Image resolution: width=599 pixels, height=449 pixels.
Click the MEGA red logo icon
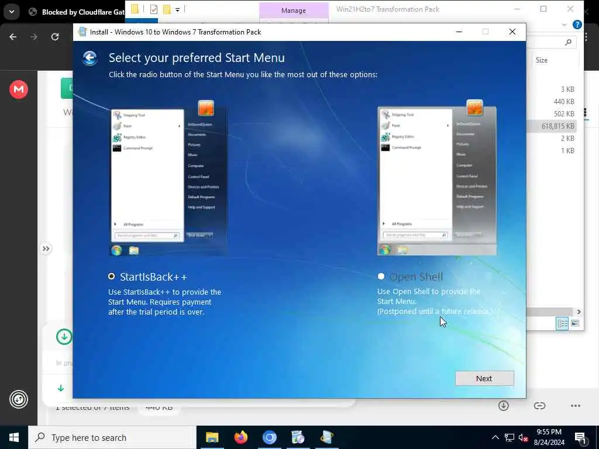click(x=19, y=89)
